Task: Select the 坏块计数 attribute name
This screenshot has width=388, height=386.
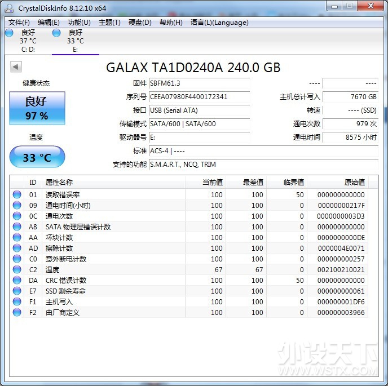Action: (59, 238)
